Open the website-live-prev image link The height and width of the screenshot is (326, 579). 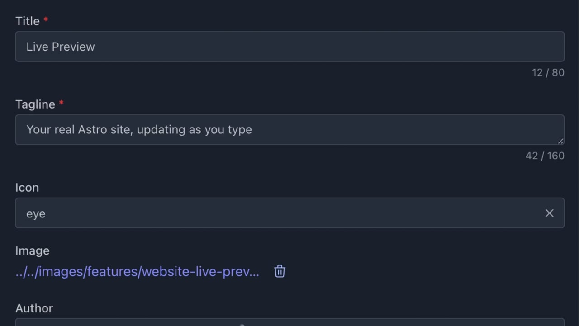tap(138, 271)
